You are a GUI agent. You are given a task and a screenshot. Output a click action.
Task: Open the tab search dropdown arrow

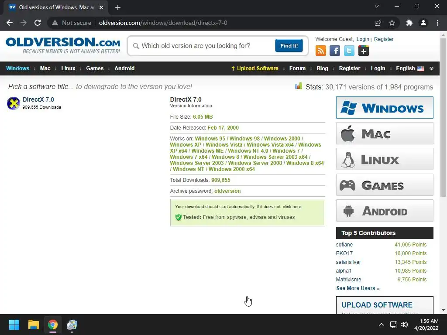pos(377,6)
